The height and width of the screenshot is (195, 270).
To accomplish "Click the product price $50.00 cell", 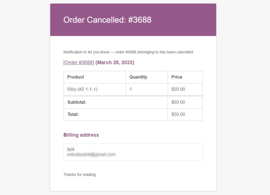I will [185, 89].
